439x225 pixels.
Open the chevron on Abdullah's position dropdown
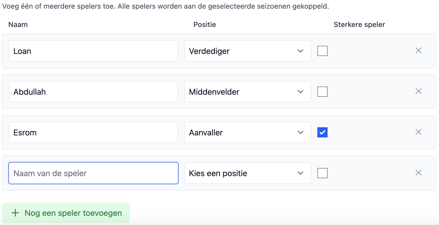point(301,92)
